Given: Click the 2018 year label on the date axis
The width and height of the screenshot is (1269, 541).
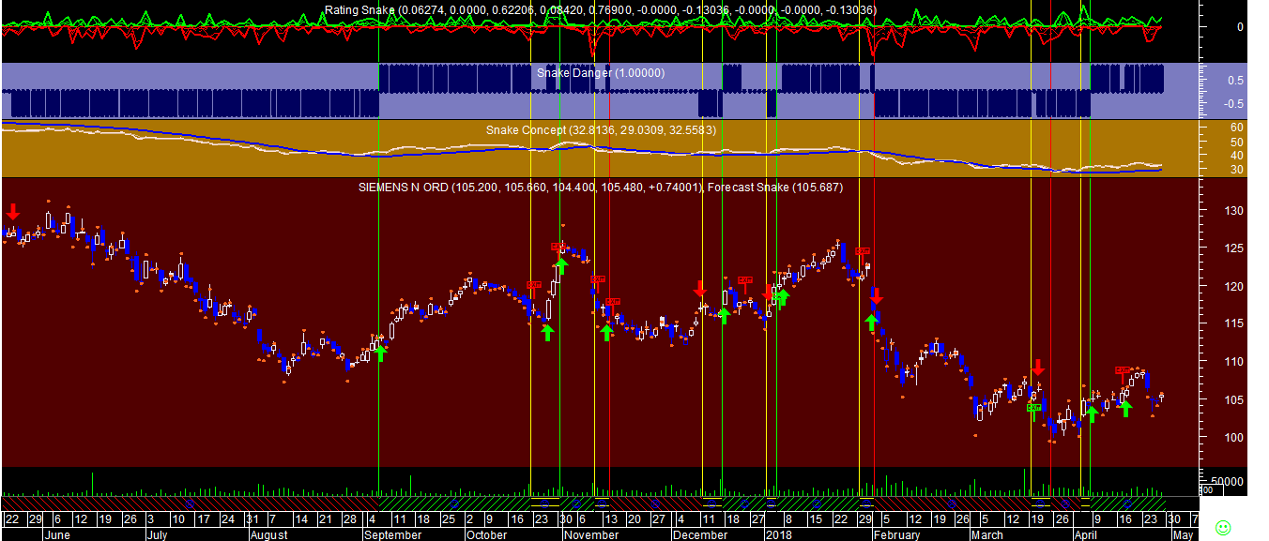Looking at the screenshot, I should point(778,535).
